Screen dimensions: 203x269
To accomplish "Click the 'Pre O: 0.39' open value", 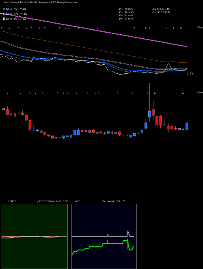I will pyautogui.click(x=126, y=9).
